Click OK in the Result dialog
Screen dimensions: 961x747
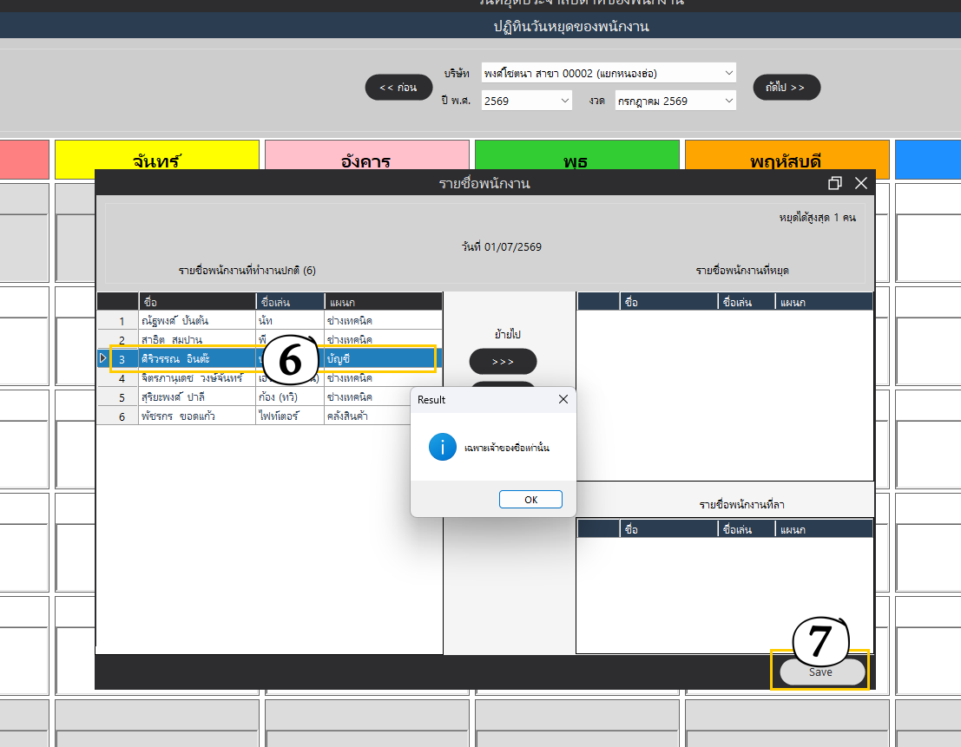pos(530,499)
